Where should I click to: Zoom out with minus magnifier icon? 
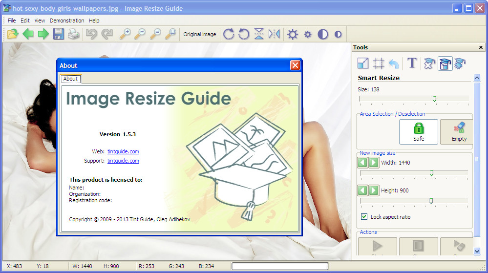click(140, 34)
